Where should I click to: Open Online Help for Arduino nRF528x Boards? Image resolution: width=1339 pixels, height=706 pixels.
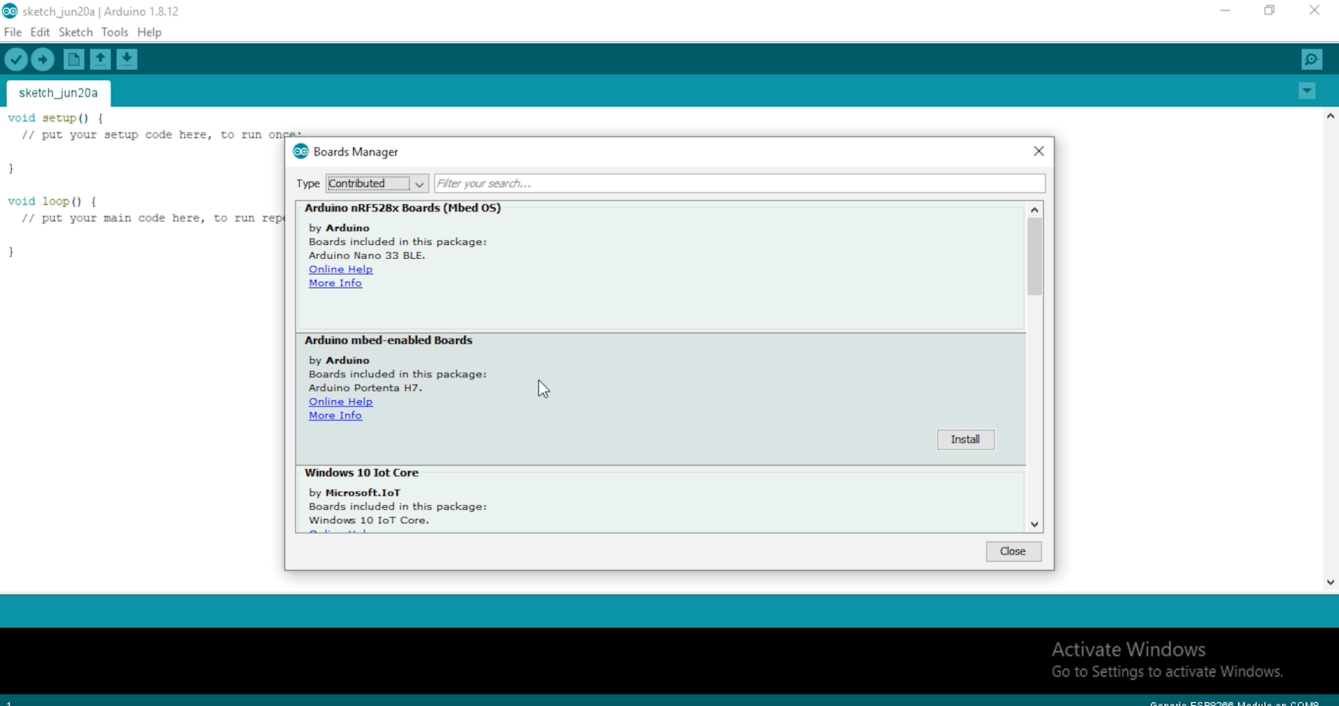click(340, 269)
